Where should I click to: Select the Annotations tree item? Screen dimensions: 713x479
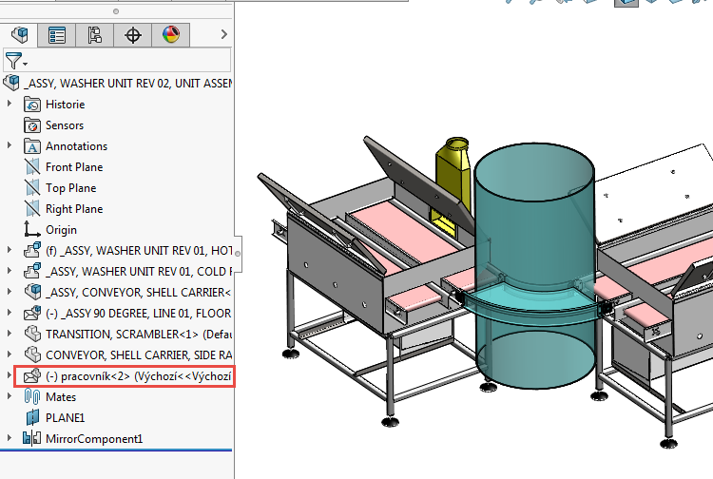(x=76, y=146)
